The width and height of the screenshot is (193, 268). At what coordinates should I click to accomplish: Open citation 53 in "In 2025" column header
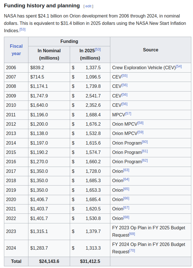coord(98,49)
